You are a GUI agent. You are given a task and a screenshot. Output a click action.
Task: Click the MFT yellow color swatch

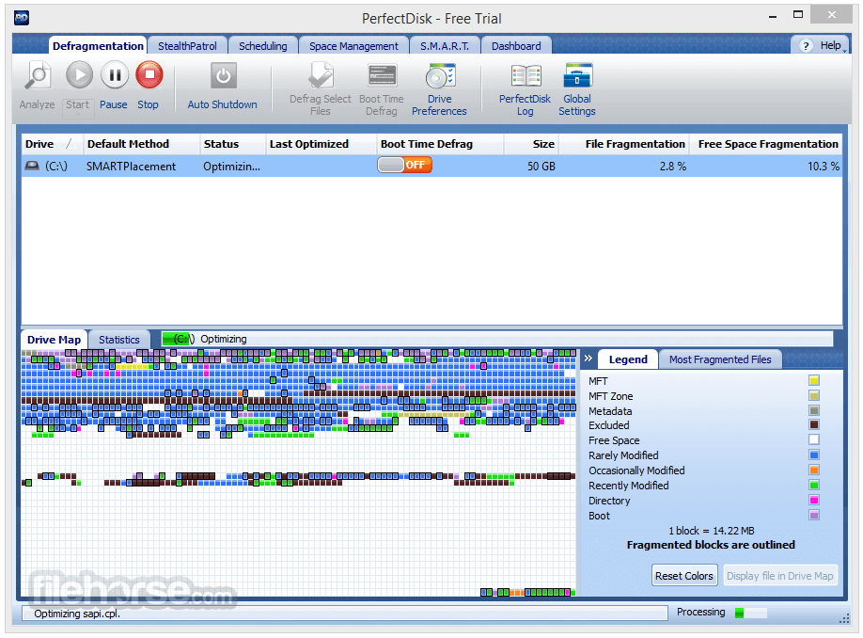(814, 380)
